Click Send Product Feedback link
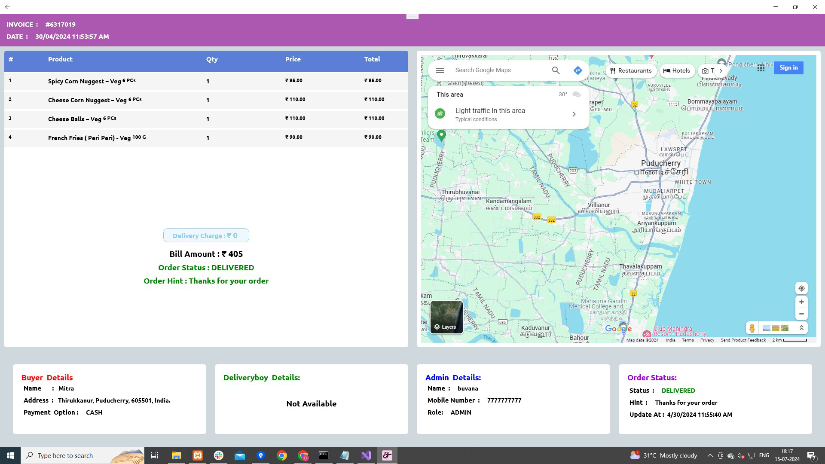The width and height of the screenshot is (825, 464). (743, 340)
